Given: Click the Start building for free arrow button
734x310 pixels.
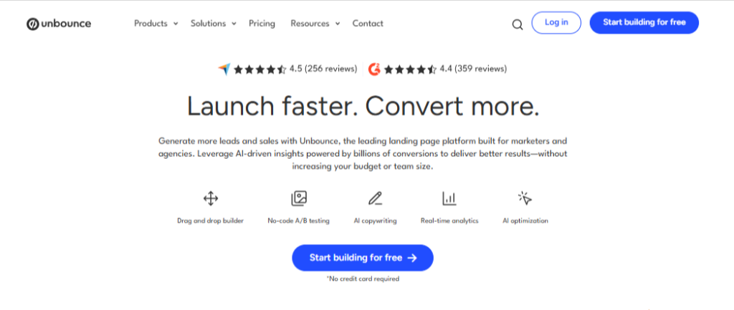Looking at the screenshot, I should 363,258.
